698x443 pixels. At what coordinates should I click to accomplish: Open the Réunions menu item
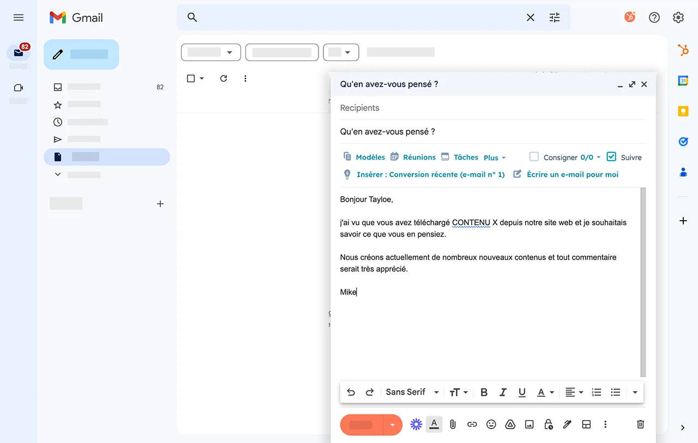[413, 157]
